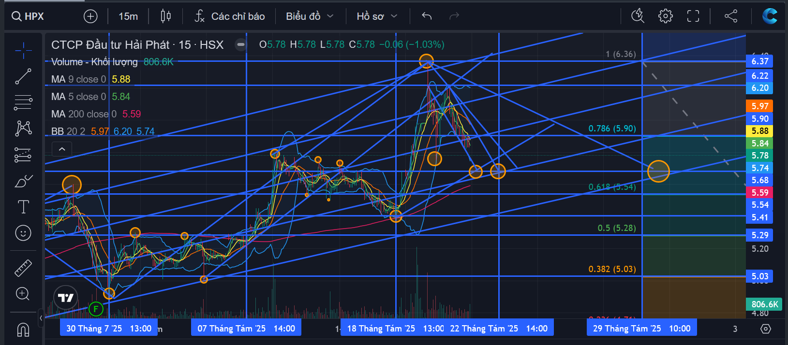Viewport: 788px width, 345px height.
Task: Undo last chart action
Action: (x=427, y=16)
